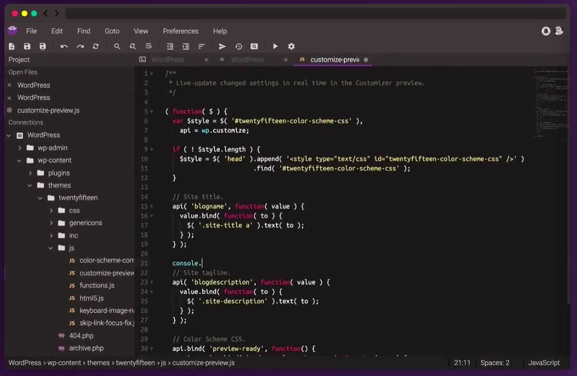This screenshot has width=577, height=376.
Task: Toggle code fold arrow on line 15
Action: pos(152,206)
